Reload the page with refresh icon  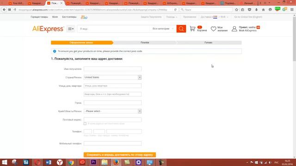pyautogui.click(x=175, y=10)
